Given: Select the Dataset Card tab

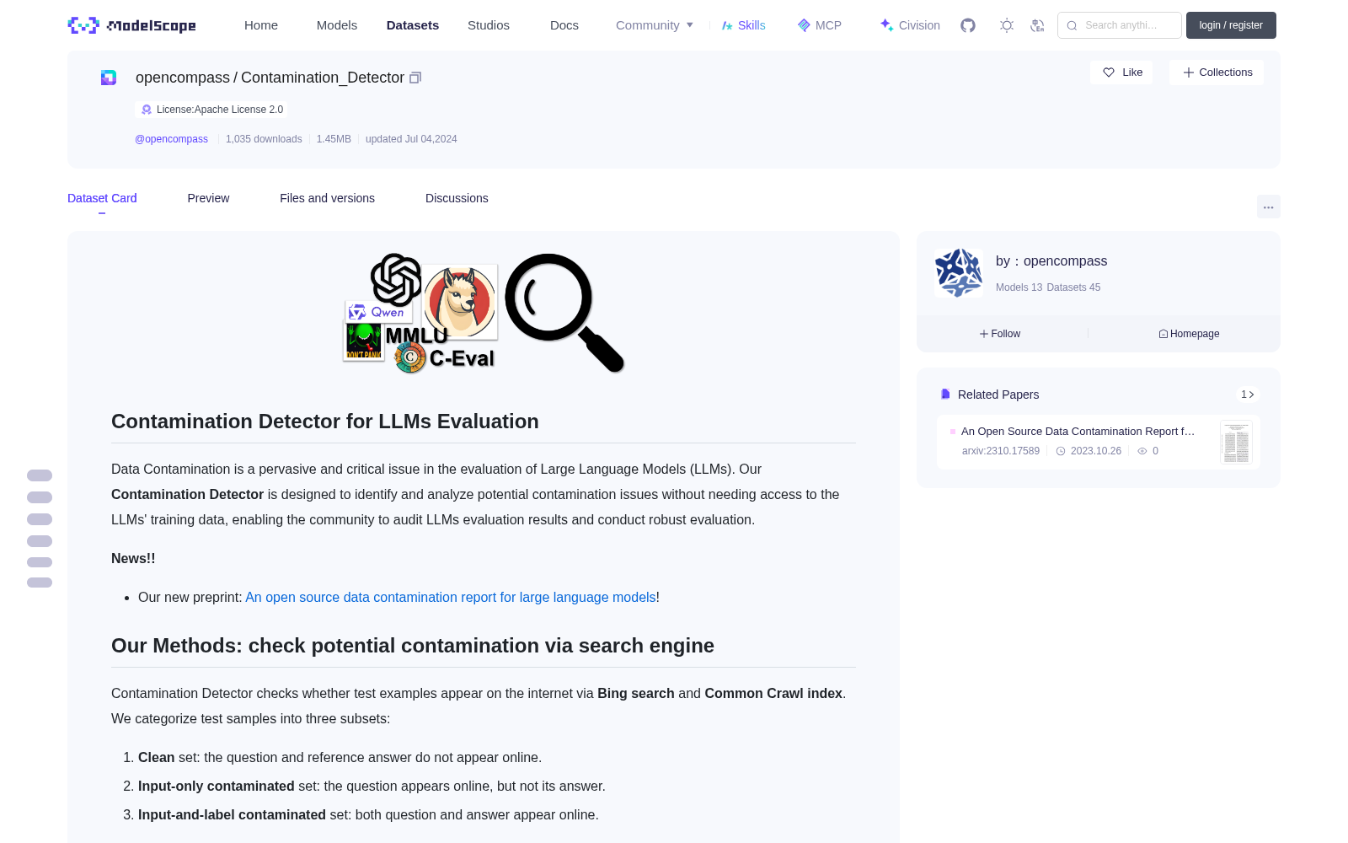Looking at the screenshot, I should (102, 198).
